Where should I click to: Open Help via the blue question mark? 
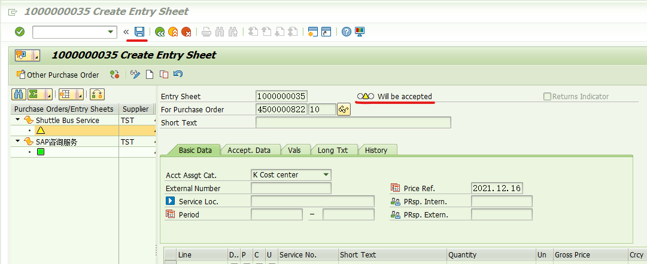pos(347,32)
